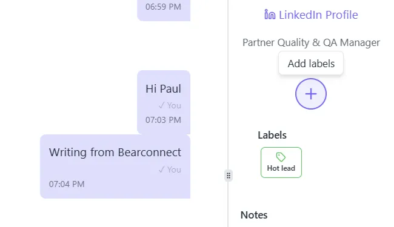Click the plus icon to add labels

coord(311,94)
